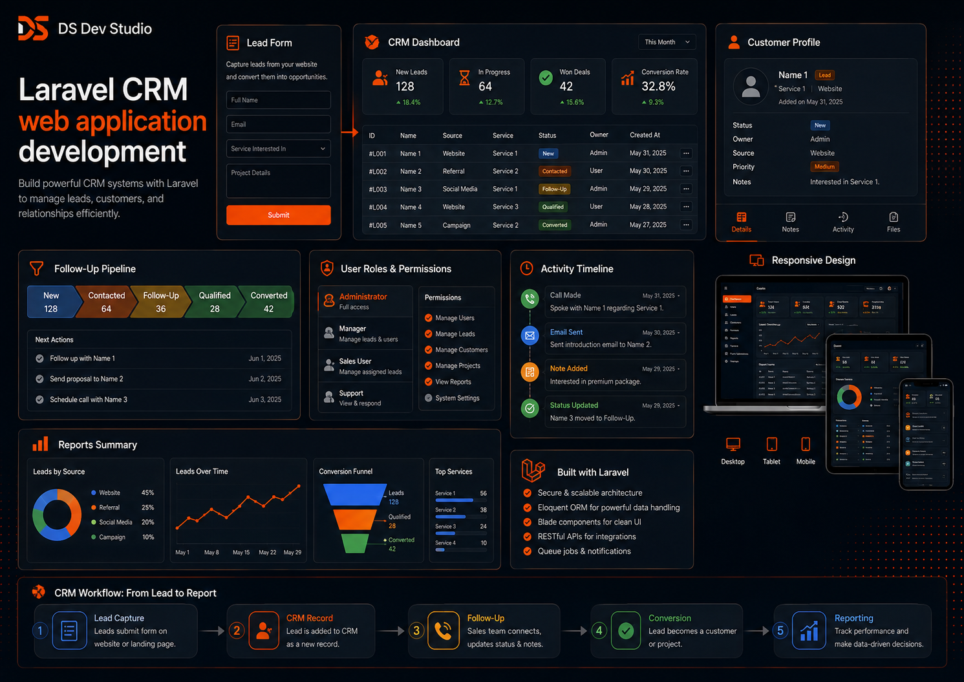Viewport: 964px width, 682px height.
Task: Click the Reports Summary bar chart icon
Action: pyautogui.click(x=41, y=444)
